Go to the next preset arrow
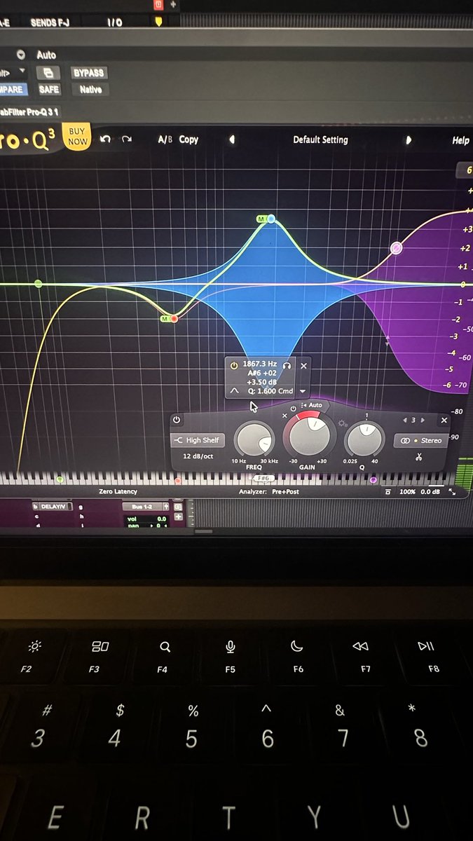Screen dimensions: 473x841 (x=409, y=140)
